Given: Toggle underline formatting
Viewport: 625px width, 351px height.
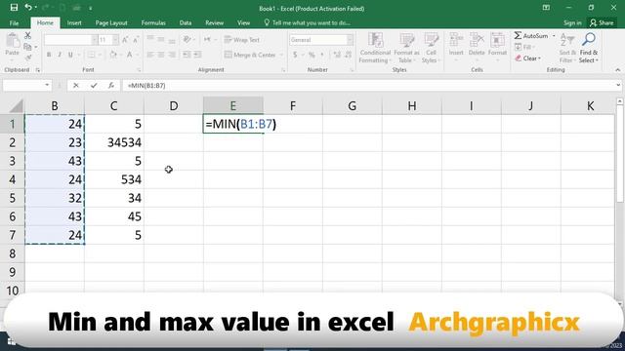Looking at the screenshot, I should [x=70, y=55].
